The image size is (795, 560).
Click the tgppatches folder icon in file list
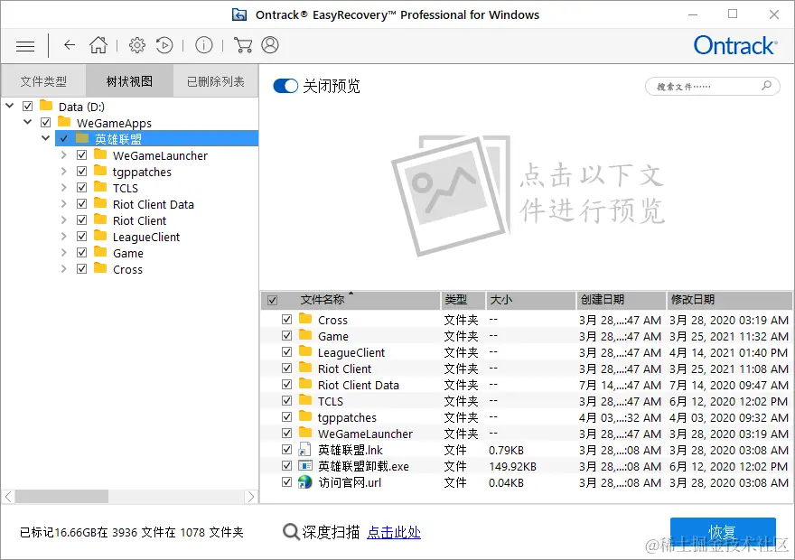tap(305, 416)
